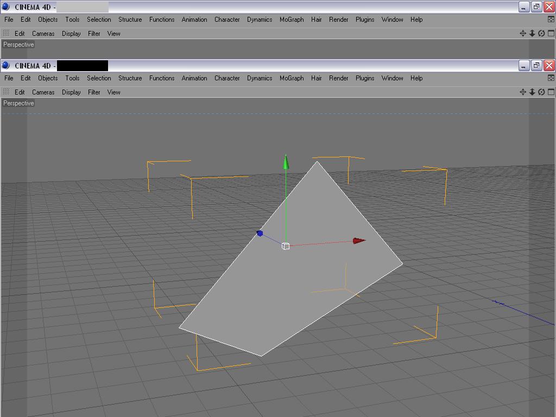The width and height of the screenshot is (556, 417).
Task: Click the zoom camera icon above the pyramid viewport
Action: (x=532, y=92)
